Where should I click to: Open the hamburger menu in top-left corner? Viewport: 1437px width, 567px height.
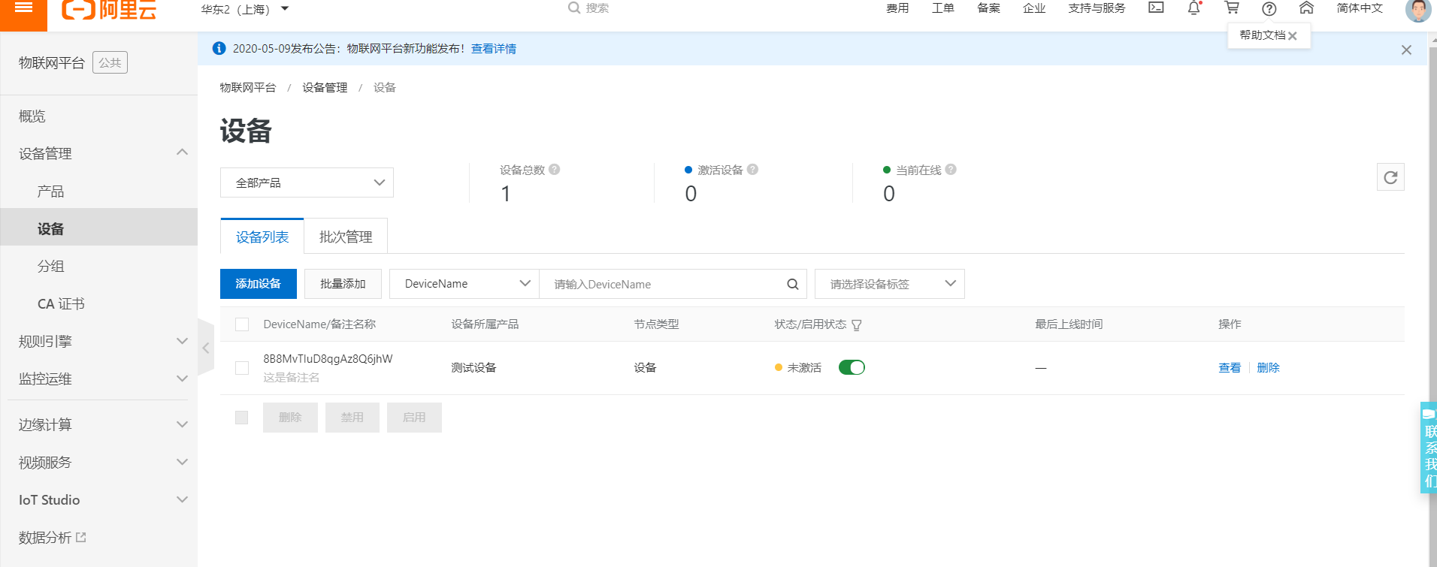click(x=23, y=8)
